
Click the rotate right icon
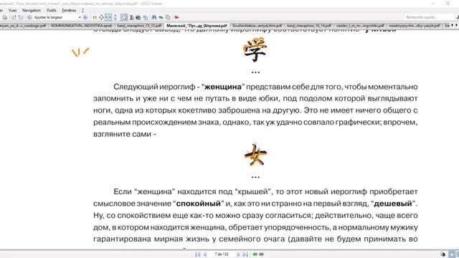click(x=21, y=17)
